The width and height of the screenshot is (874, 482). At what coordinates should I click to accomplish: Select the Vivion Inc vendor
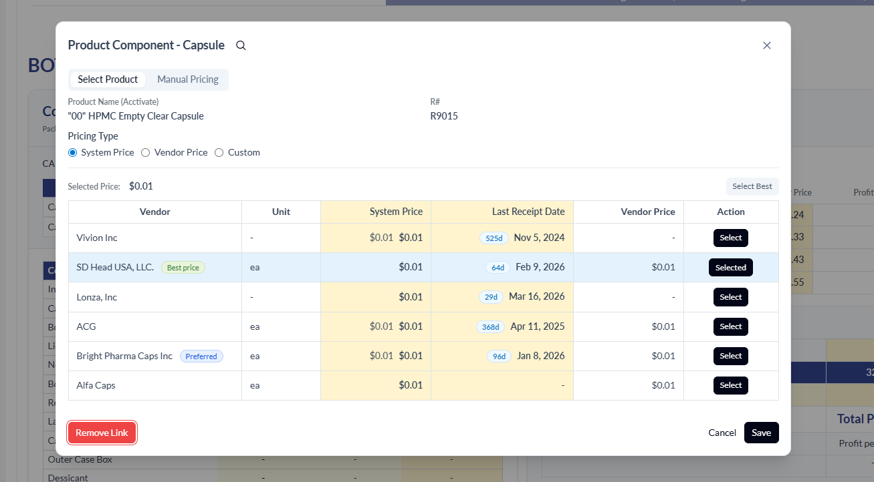click(731, 238)
